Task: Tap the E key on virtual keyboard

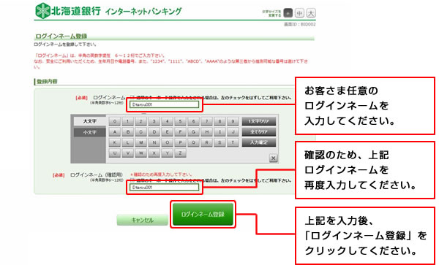Action: coord(167,132)
